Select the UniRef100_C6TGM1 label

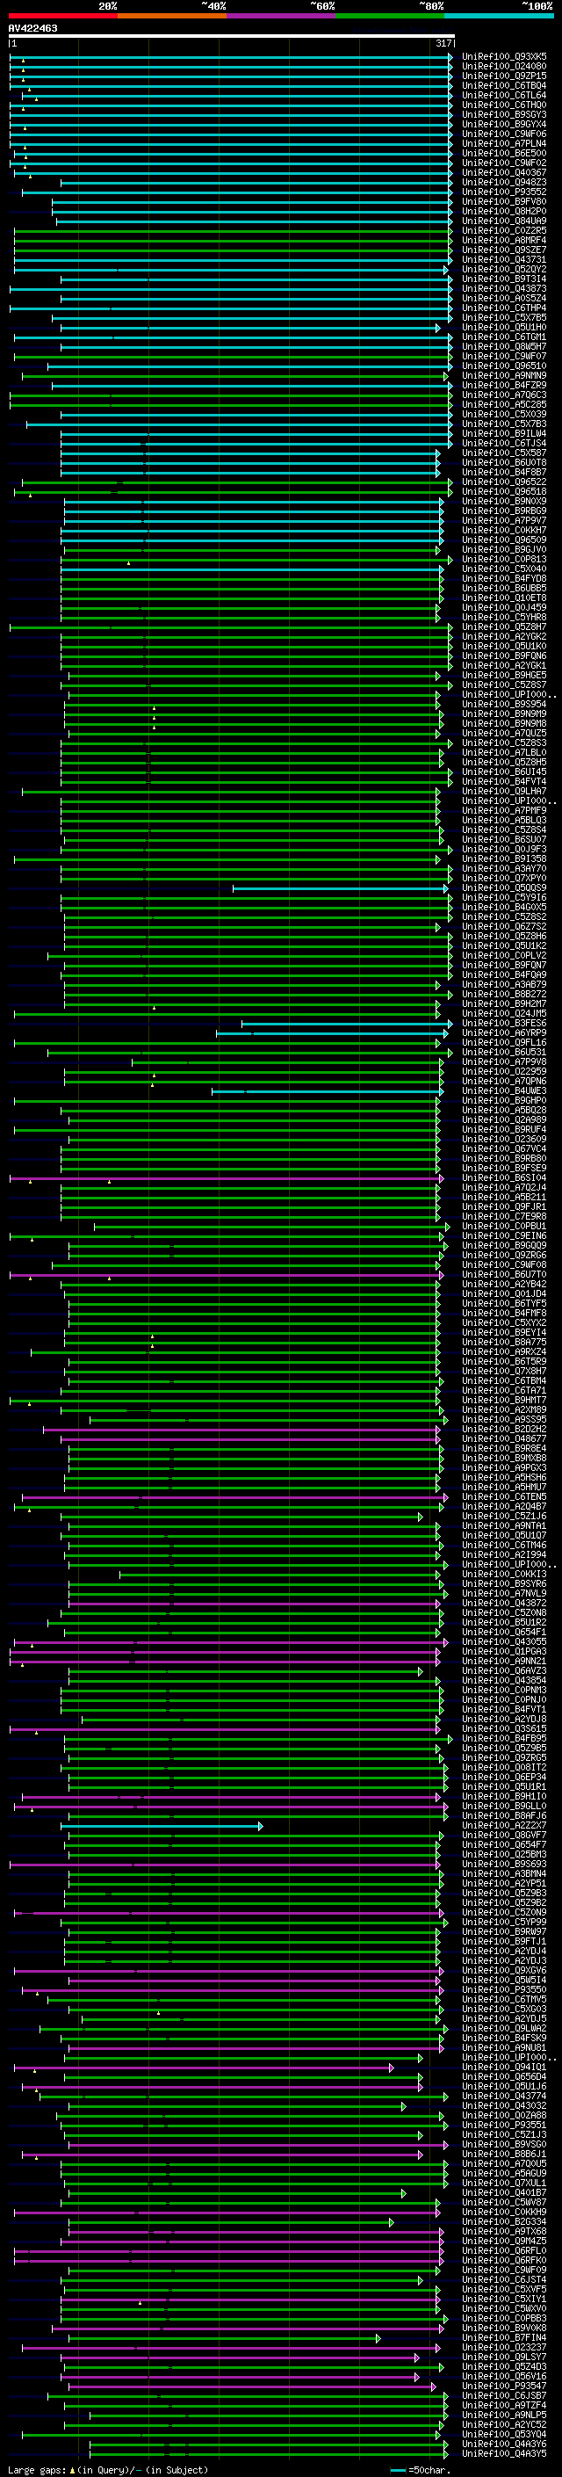coord(504,337)
